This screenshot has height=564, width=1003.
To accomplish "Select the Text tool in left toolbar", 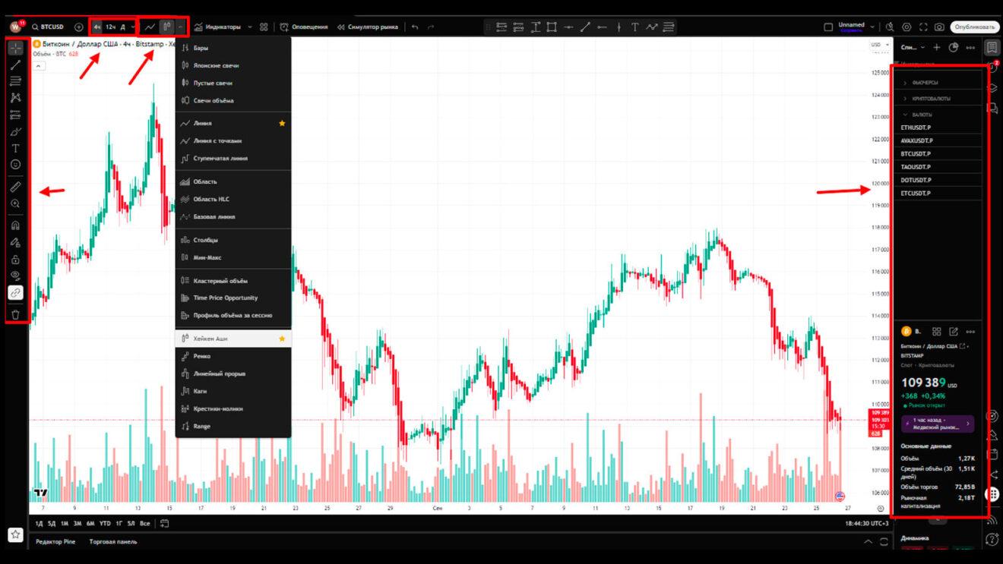I will [x=16, y=148].
